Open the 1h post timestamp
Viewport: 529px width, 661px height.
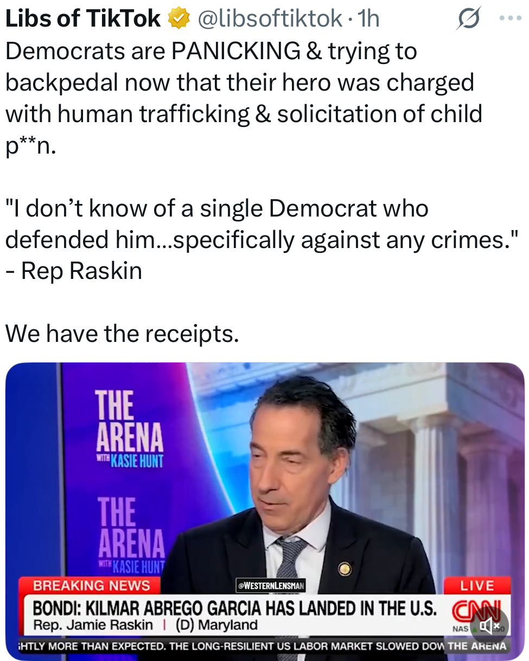click(x=368, y=19)
